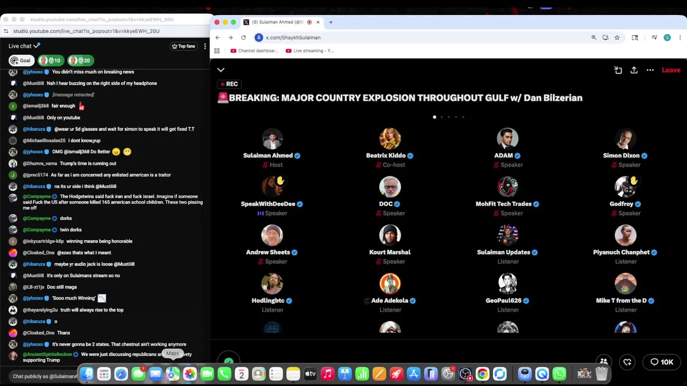Open the Chrome profile avatar S

[667, 38]
